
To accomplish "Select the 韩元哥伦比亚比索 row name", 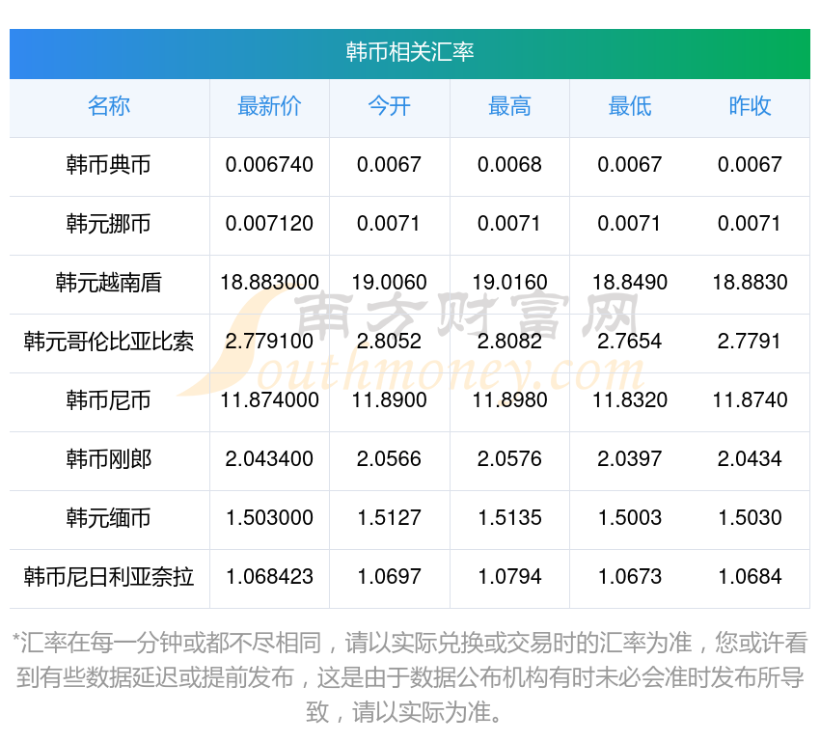I will (x=109, y=342).
